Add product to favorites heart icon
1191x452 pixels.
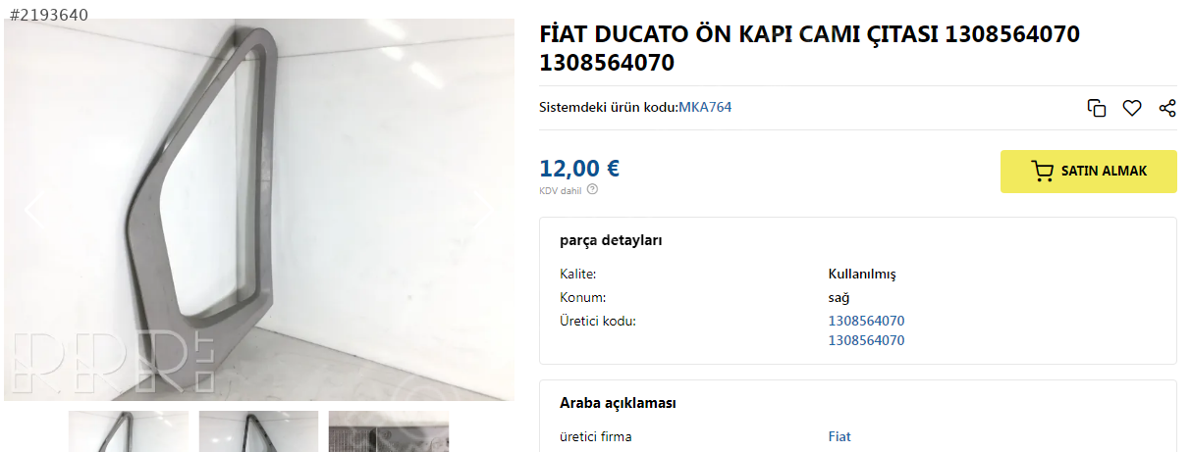click(1132, 108)
